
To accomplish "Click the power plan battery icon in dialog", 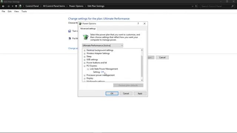I will (86, 37).
